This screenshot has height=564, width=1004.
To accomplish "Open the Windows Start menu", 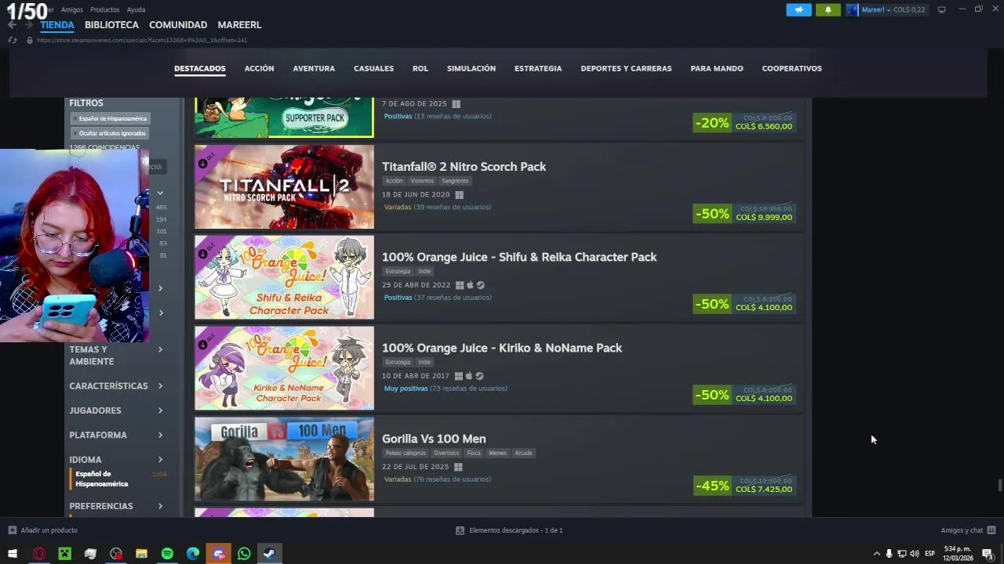I will coord(13,554).
